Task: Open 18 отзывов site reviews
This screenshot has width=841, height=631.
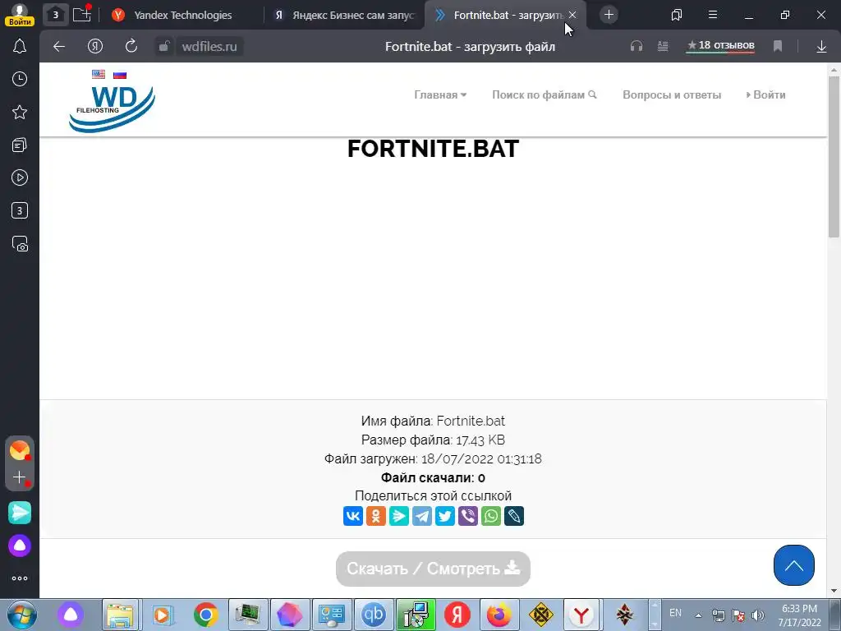Action: pyautogui.click(x=720, y=46)
